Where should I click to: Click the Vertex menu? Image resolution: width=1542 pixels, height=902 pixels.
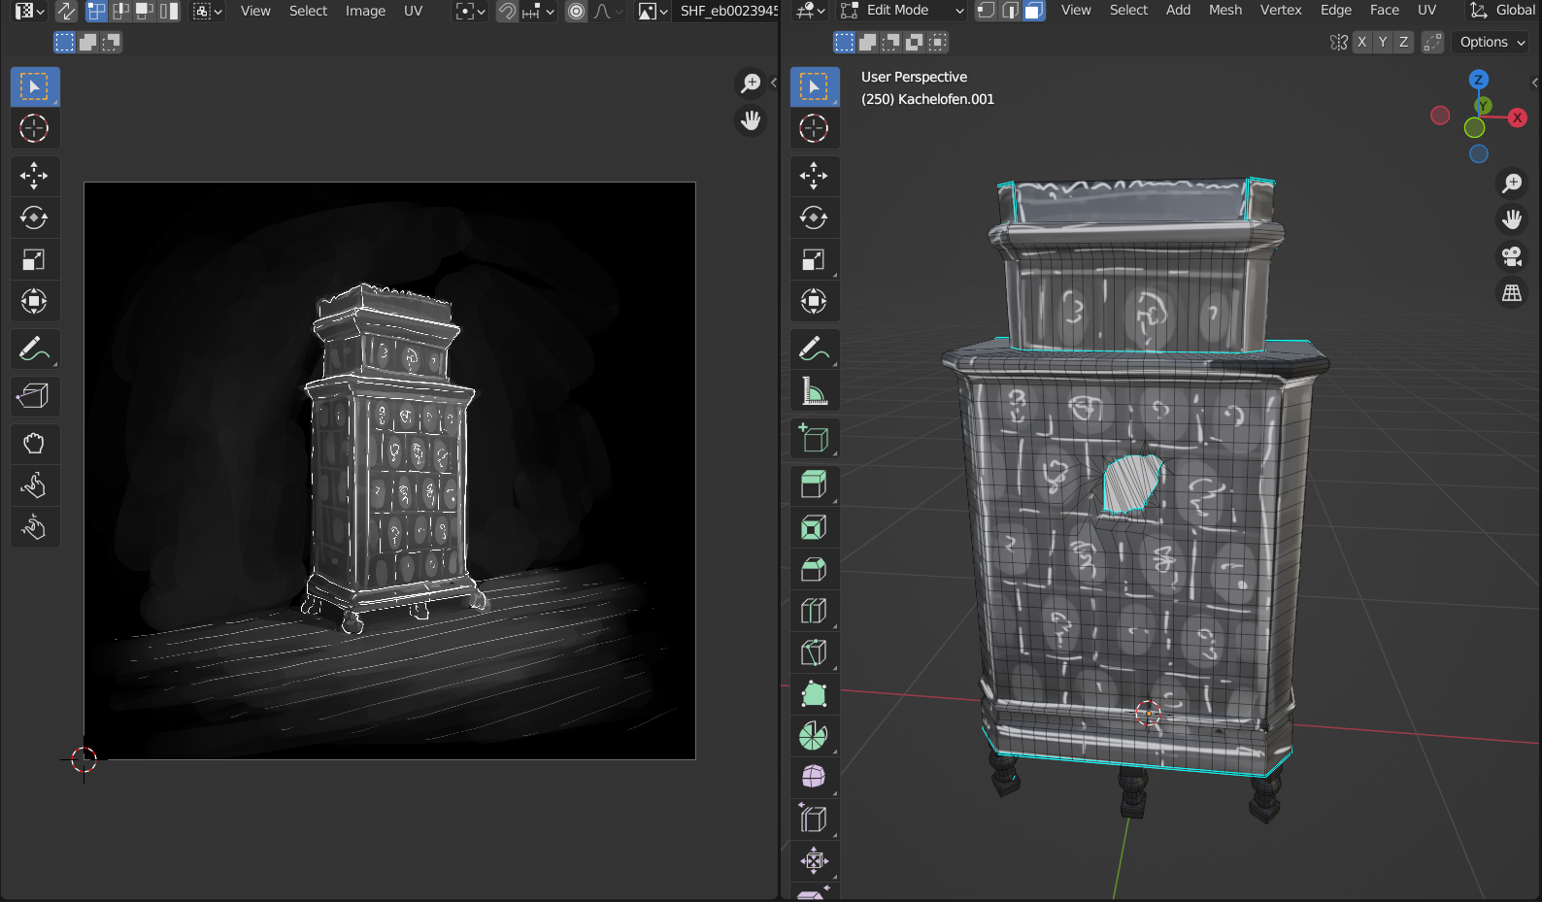pyautogui.click(x=1280, y=11)
